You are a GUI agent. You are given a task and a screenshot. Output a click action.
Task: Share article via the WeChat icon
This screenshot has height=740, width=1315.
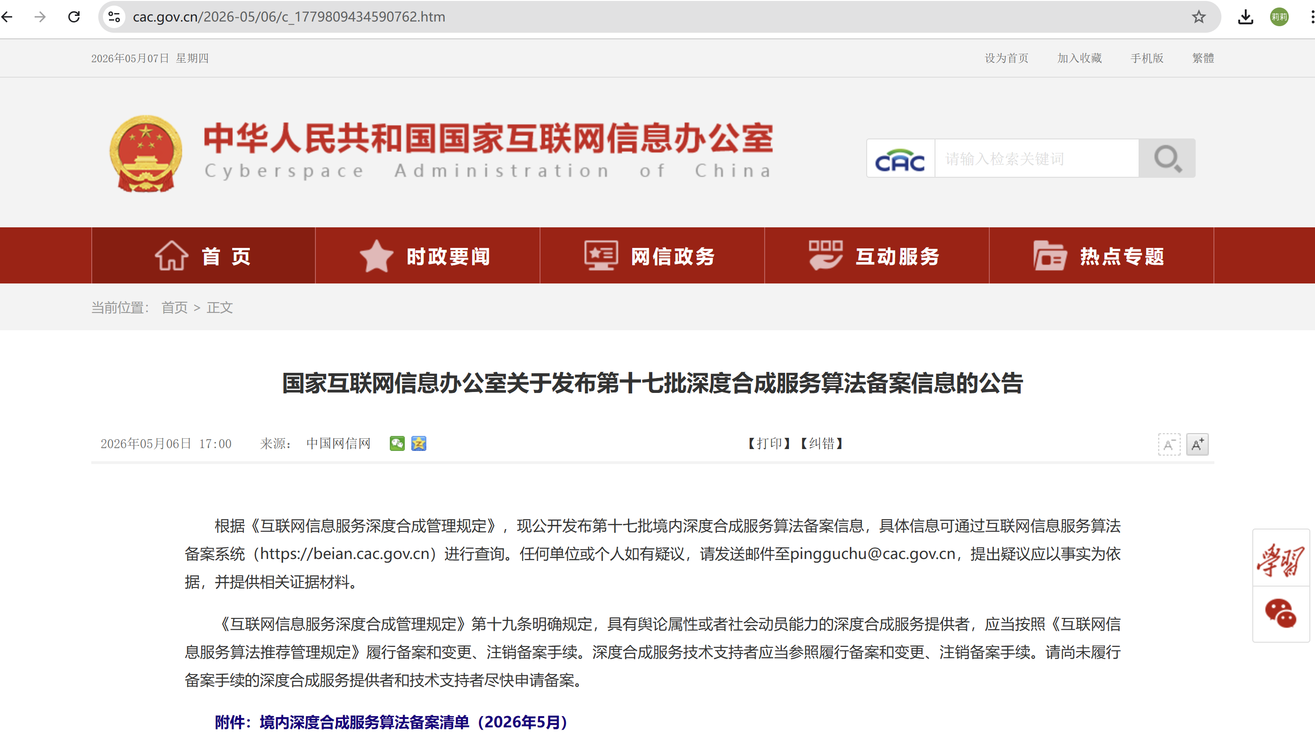[x=397, y=443]
